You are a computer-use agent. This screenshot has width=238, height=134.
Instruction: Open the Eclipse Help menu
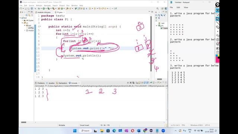click(x=81, y=6)
